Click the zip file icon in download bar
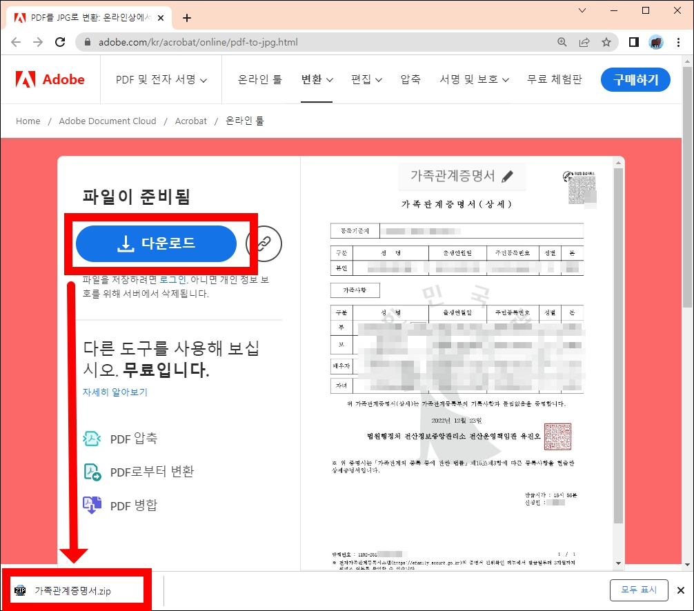The width and height of the screenshot is (694, 611). 20,590
